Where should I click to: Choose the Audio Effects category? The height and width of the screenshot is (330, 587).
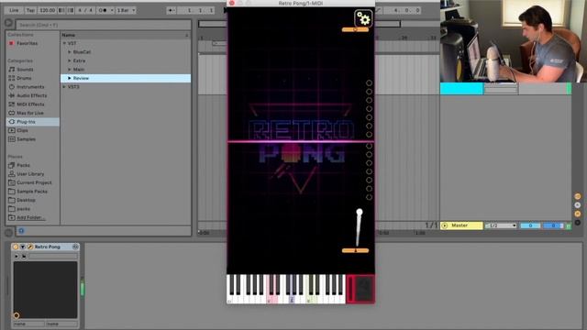32,95
